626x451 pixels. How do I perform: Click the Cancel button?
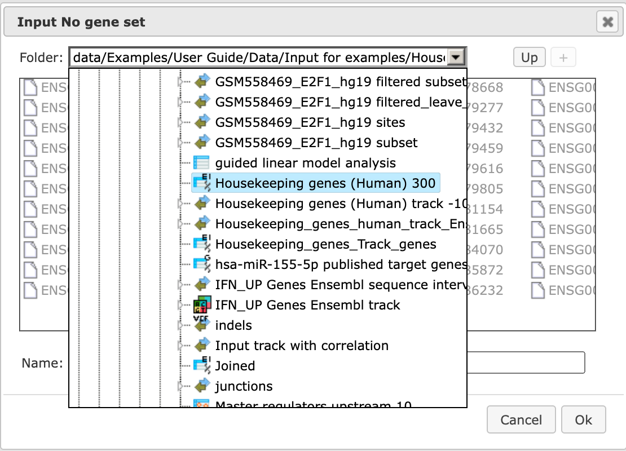[x=521, y=419]
